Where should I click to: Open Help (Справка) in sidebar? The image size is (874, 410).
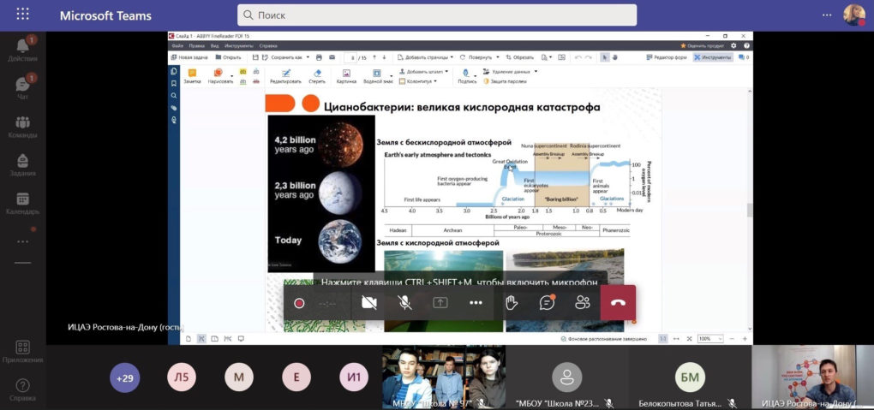point(22,389)
